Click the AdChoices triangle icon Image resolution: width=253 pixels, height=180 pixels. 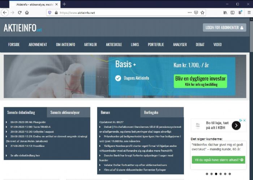pos(241,120)
